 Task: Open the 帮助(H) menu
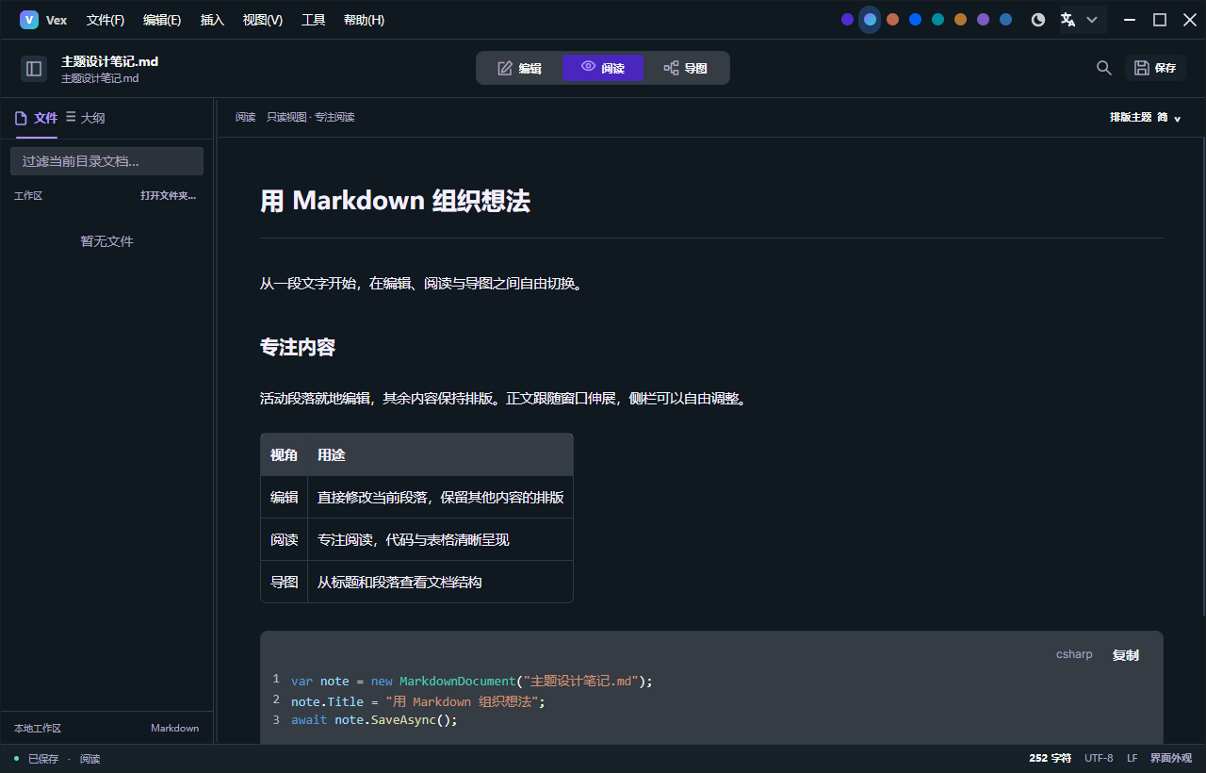pos(364,20)
